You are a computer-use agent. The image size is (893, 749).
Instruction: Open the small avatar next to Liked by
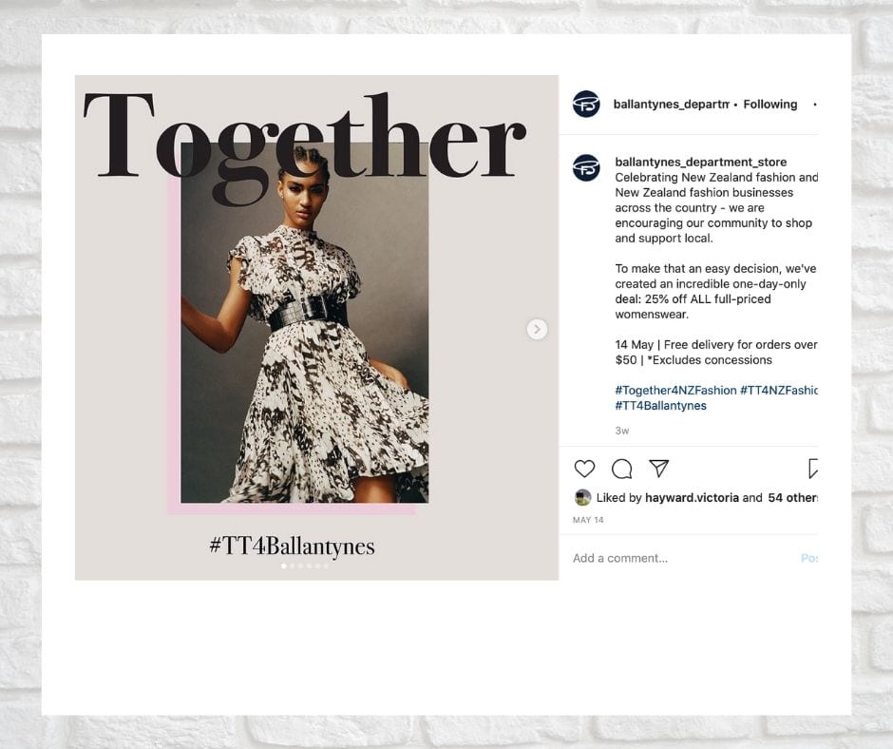[582, 498]
